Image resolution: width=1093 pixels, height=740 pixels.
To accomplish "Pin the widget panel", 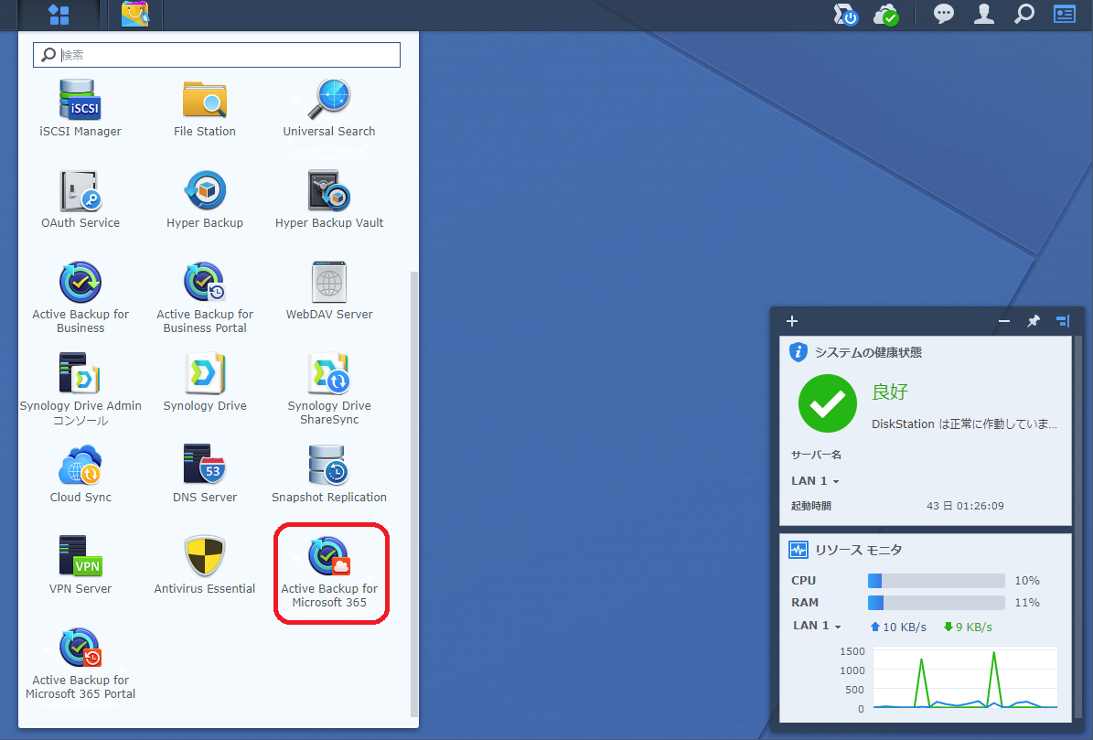I will tap(1033, 321).
